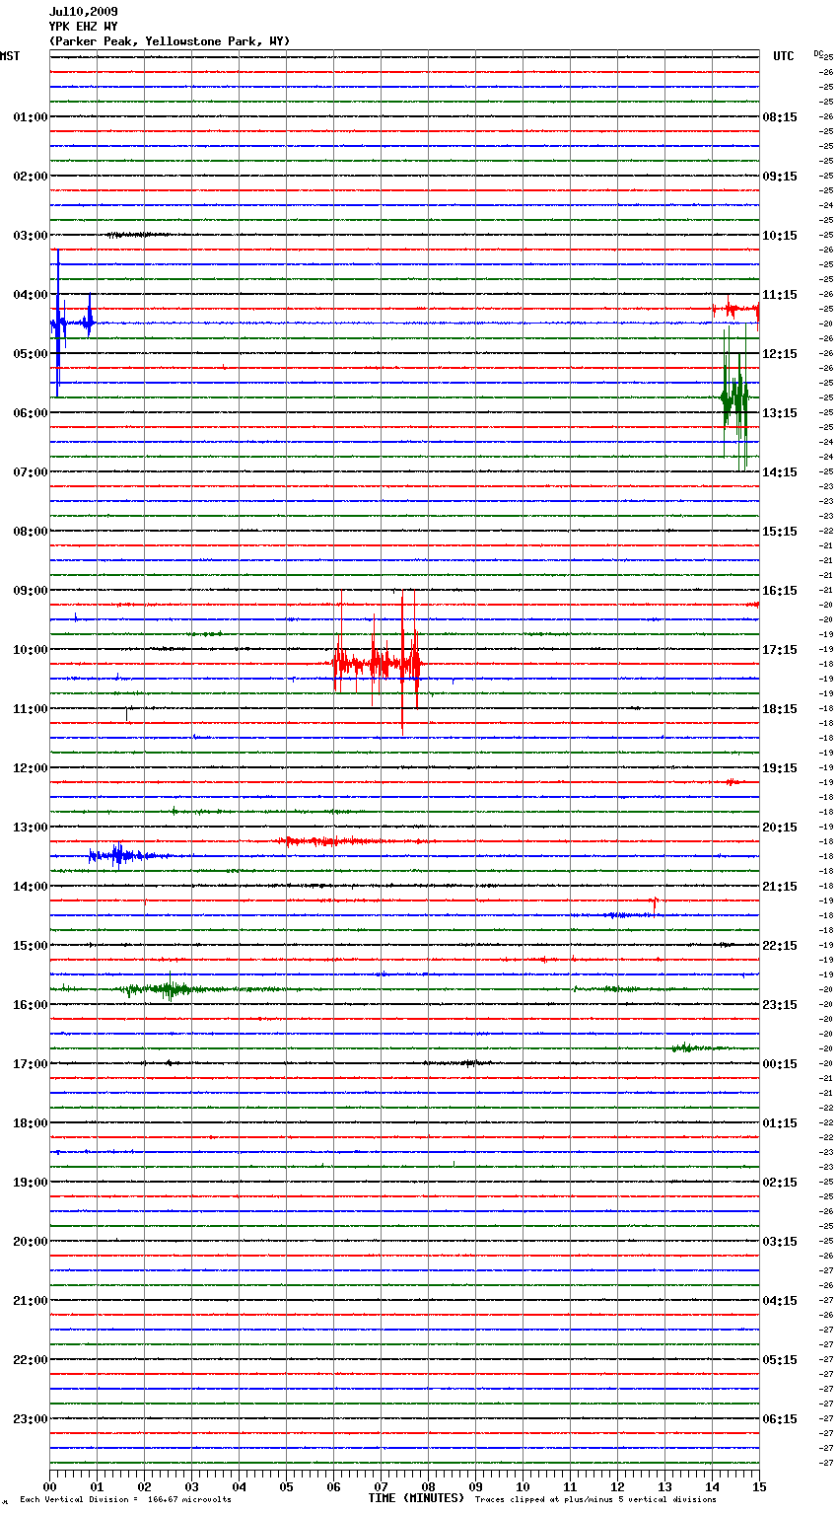Click 'Each Vertical Division = 166.67 microvolts' note
This screenshot has width=838, height=1513.
pos(125,1500)
